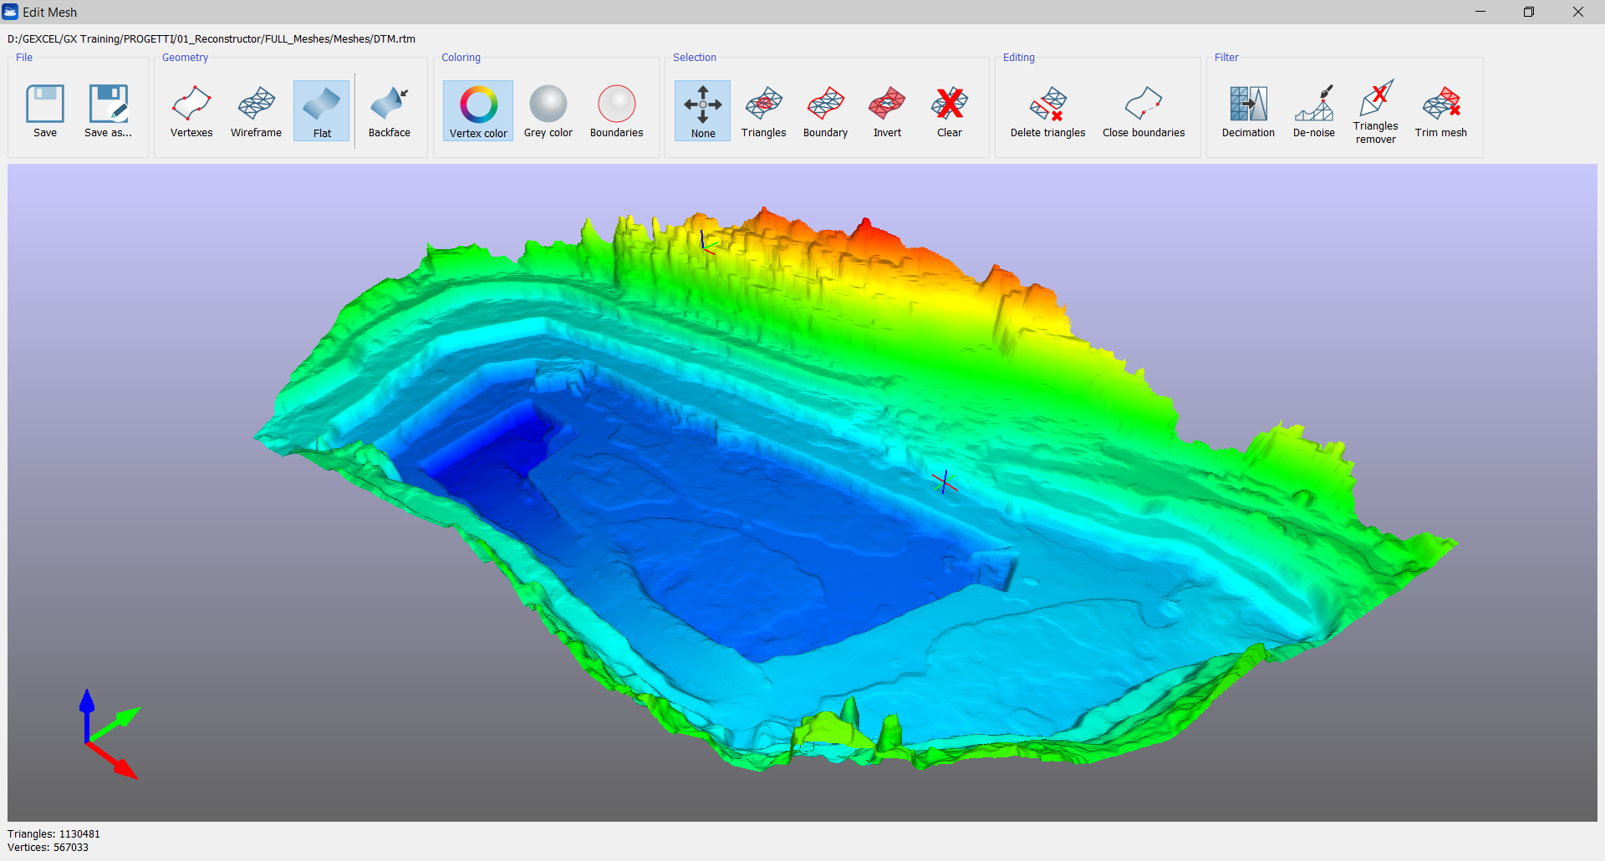
Task: Invert the current selection
Action: click(888, 110)
